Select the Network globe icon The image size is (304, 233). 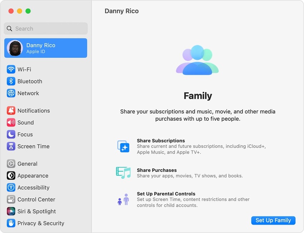click(11, 93)
